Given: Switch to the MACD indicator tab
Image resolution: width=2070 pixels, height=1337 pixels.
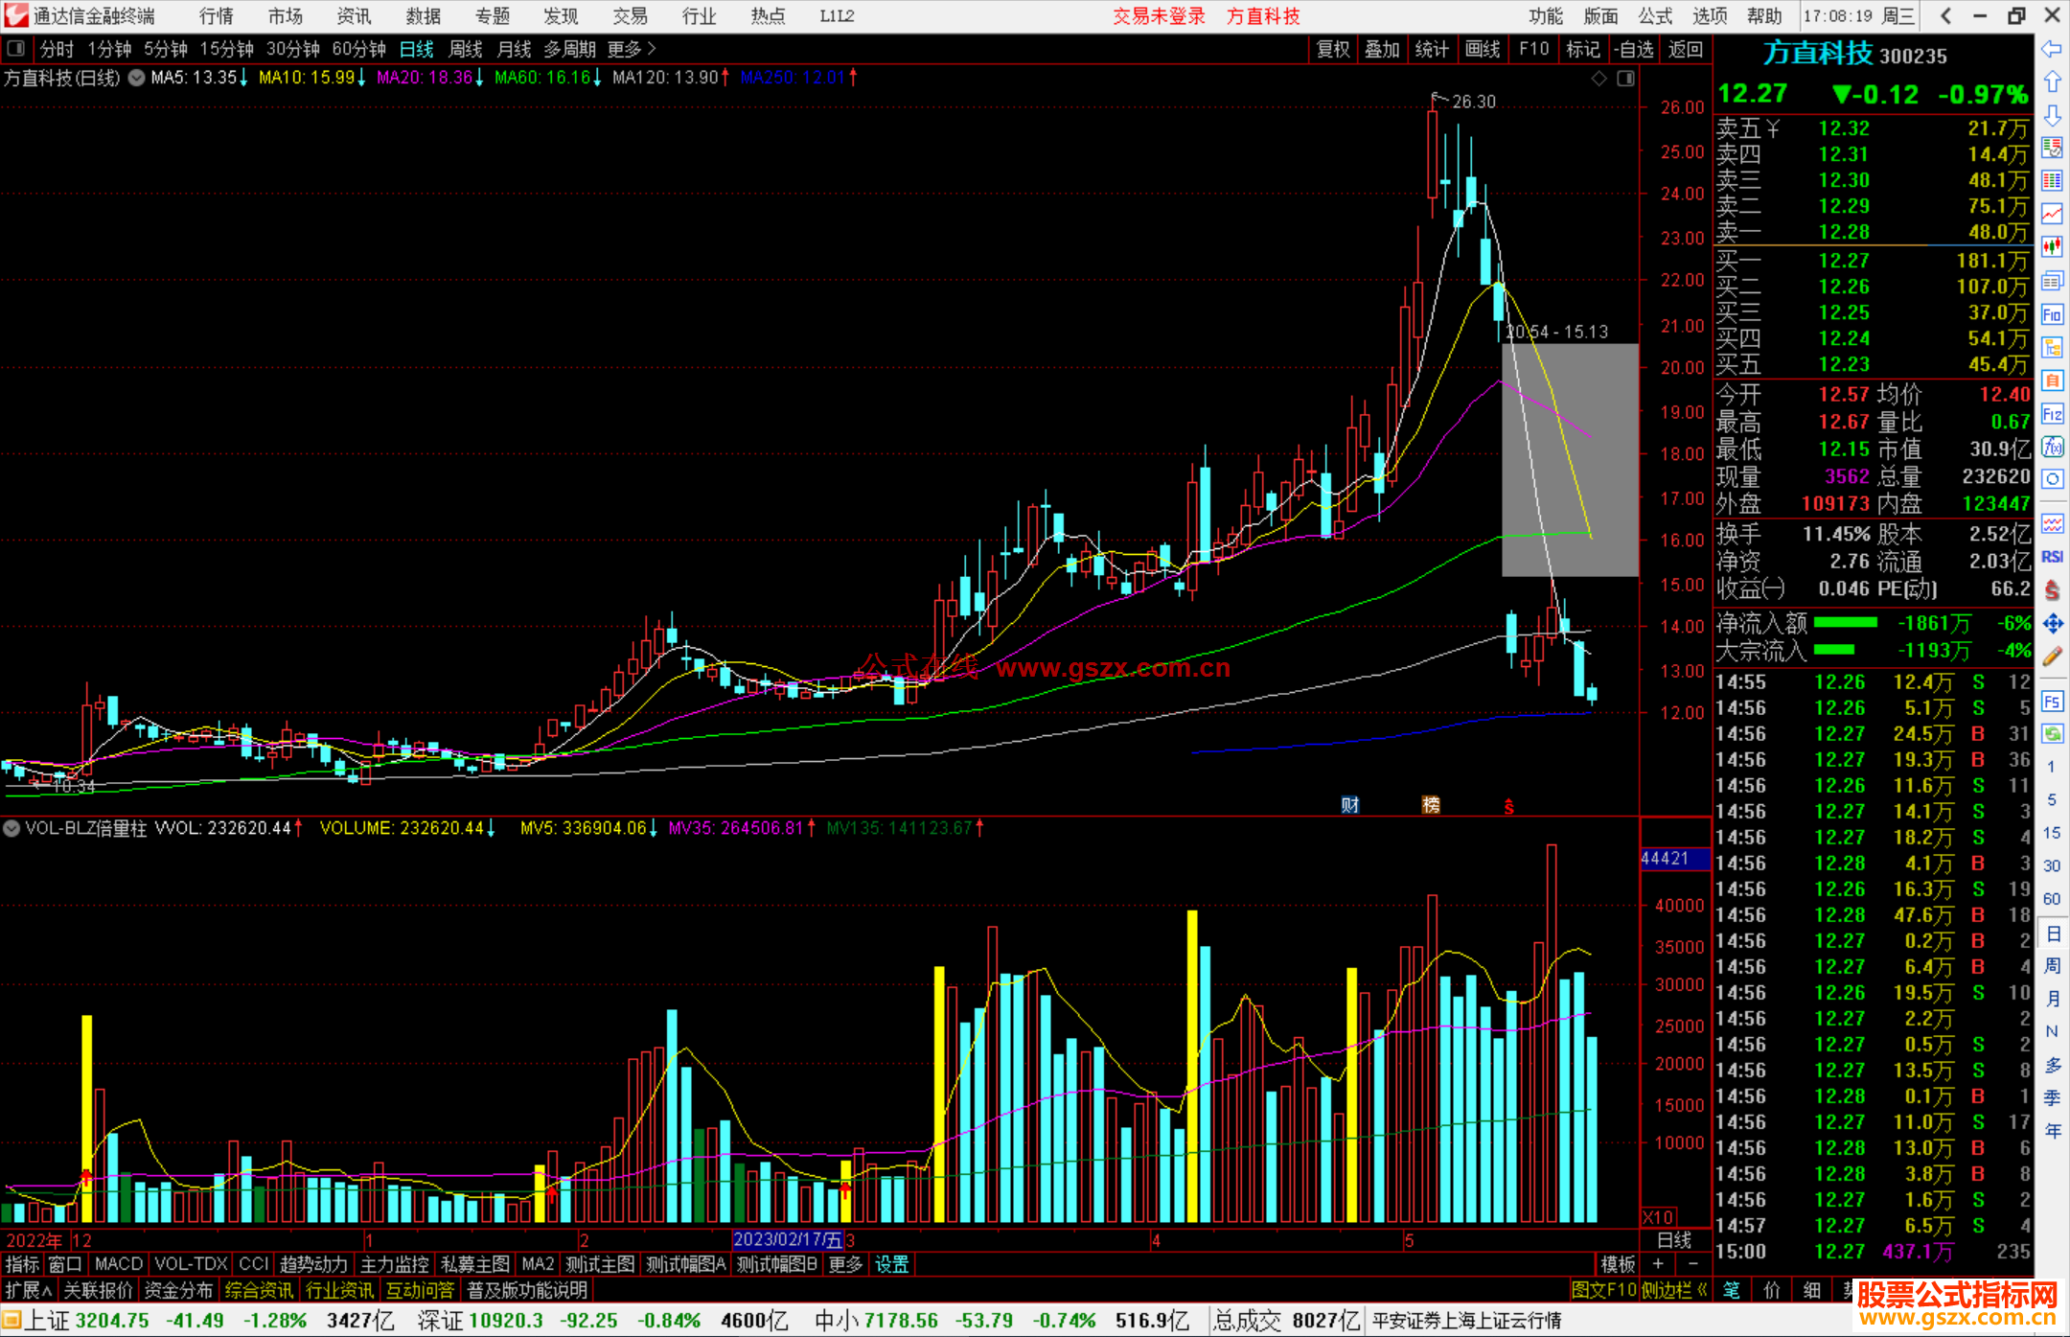Looking at the screenshot, I should 118,1264.
